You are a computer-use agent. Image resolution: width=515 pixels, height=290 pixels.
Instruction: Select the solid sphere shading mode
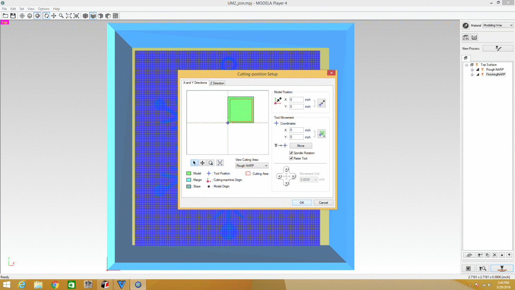pos(37,16)
